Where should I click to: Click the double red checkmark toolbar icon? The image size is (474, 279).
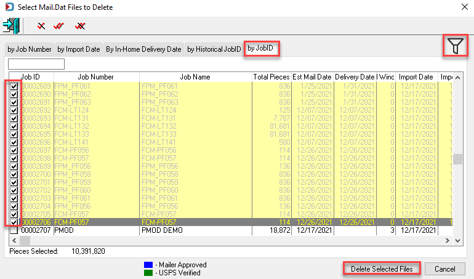click(58, 26)
